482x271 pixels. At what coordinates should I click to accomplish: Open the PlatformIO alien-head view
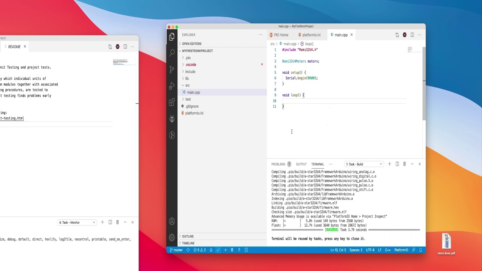(172, 119)
